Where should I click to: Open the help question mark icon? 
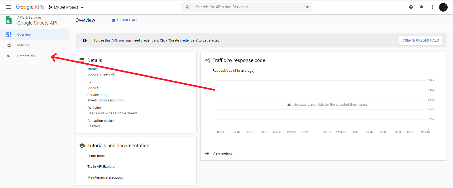tap(411, 7)
